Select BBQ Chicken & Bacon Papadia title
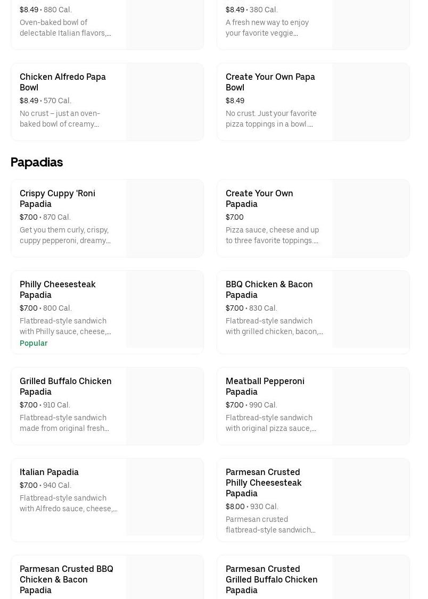This screenshot has height=599, width=428. pos(269,289)
